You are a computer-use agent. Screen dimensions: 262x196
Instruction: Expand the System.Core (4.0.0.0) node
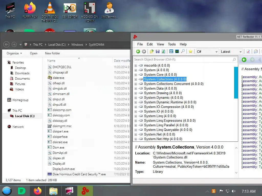(136, 75)
